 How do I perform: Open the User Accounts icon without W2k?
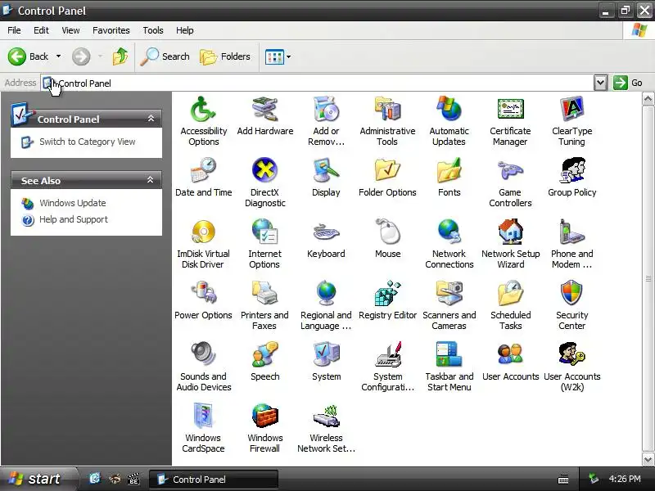510,354
